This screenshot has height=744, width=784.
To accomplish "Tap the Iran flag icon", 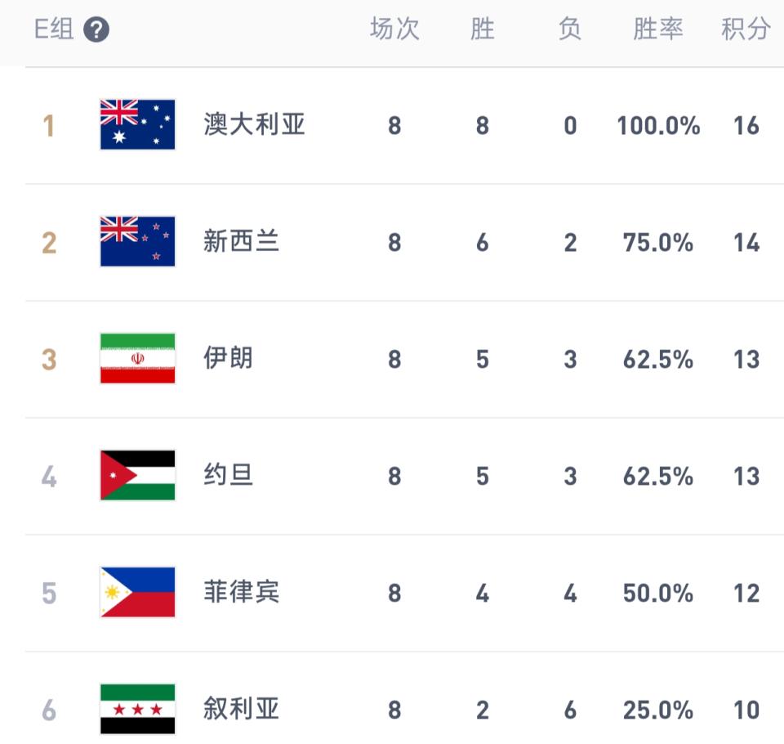I will [137, 358].
